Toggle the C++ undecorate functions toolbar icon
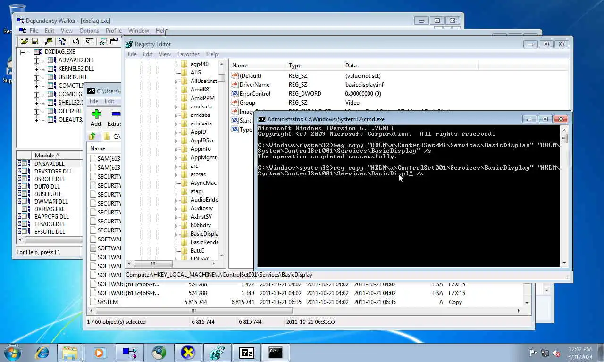The width and height of the screenshot is (604, 362). 89,41
